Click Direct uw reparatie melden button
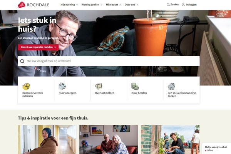 click(38, 47)
